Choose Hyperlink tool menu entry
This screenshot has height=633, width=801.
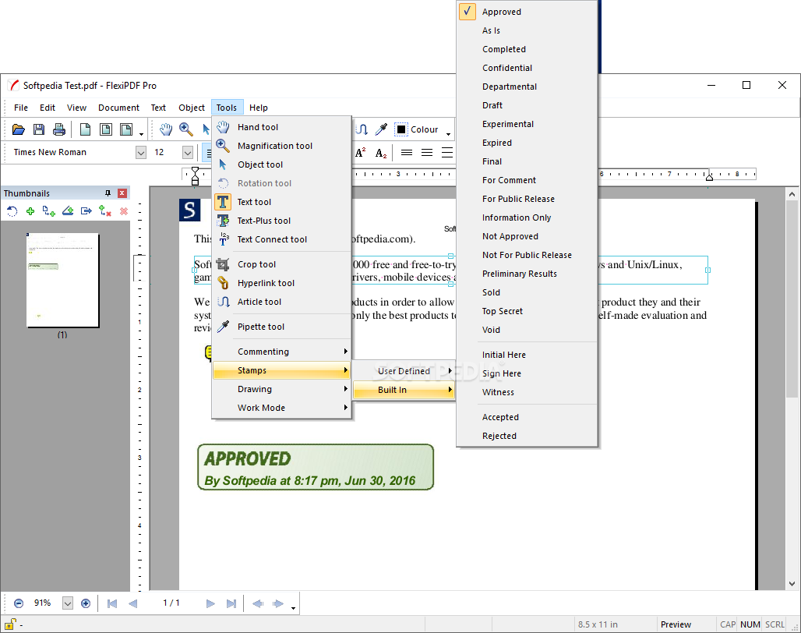point(281,283)
